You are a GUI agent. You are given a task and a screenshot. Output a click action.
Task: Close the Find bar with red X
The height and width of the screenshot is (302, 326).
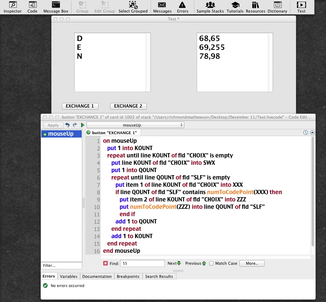tap(106, 263)
